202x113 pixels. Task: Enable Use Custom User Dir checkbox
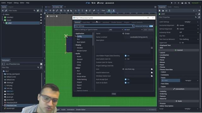126,59
